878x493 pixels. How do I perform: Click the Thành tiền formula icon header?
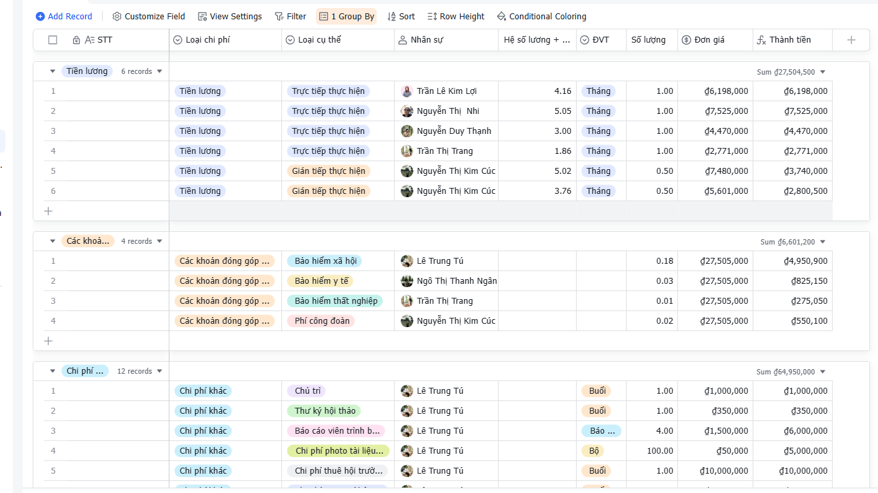click(x=761, y=40)
